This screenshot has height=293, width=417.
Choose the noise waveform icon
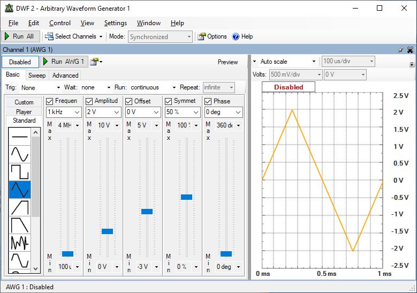coord(20,243)
